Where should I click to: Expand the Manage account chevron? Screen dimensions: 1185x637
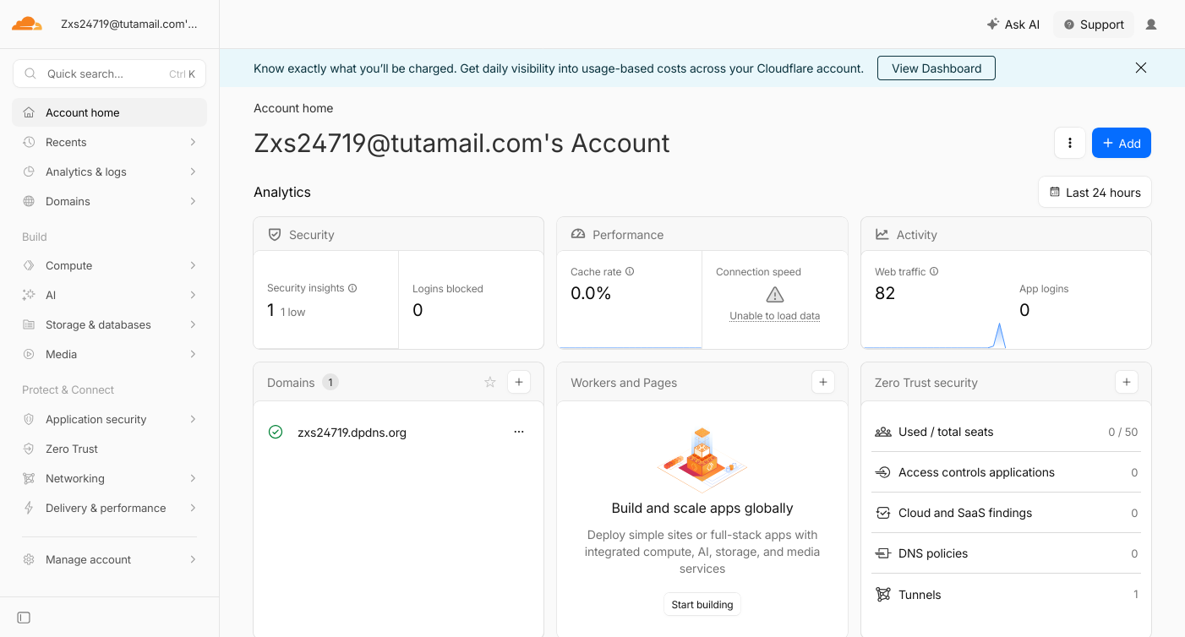point(194,559)
